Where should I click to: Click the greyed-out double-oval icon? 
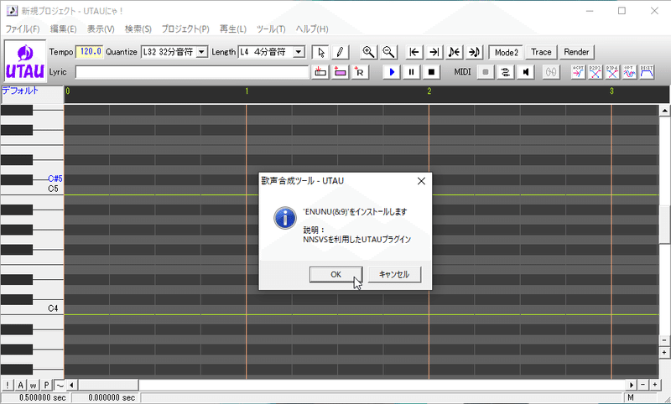551,72
